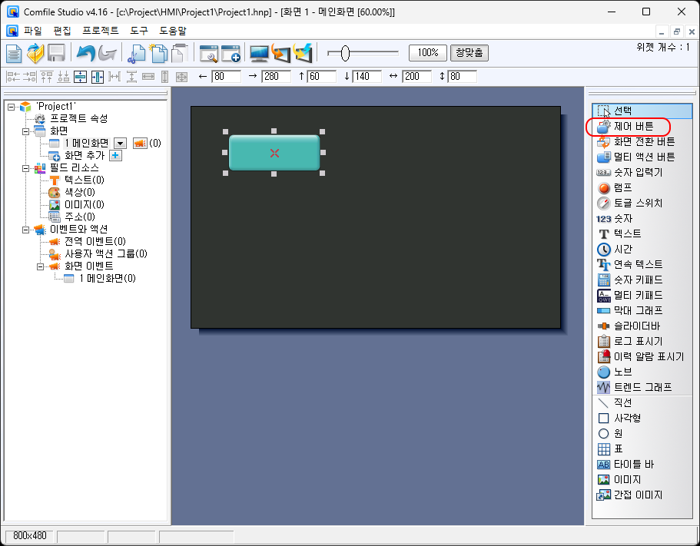Viewport: 700px width, 546px height.
Task: Click the width field showing 200
Action: point(417,76)
